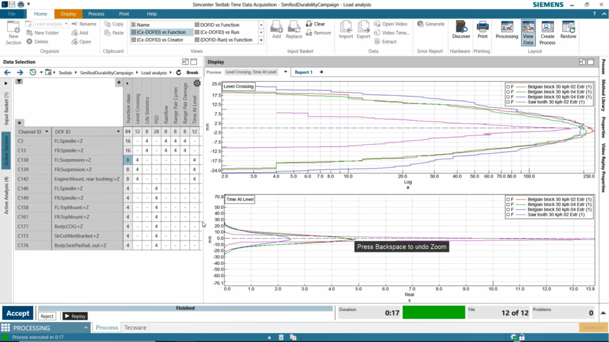Viewport: 609px width, 342px height.
Task: Click the green status progress bar
Action: coord(433,312)
